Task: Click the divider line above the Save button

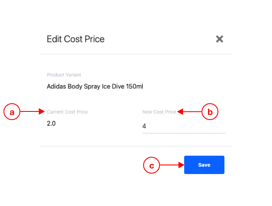Action: pyautogui.click(x=136, y=146)
